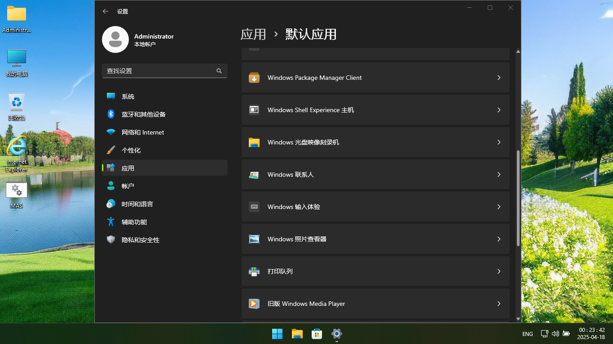
Task: Select the 我的电脑 desktop icon
Action: pyautogui.click(x=17, y=63)
